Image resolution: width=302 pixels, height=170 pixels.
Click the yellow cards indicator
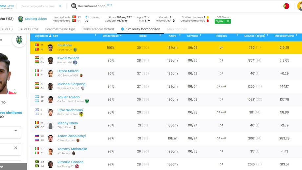click(x=208, y=17)
